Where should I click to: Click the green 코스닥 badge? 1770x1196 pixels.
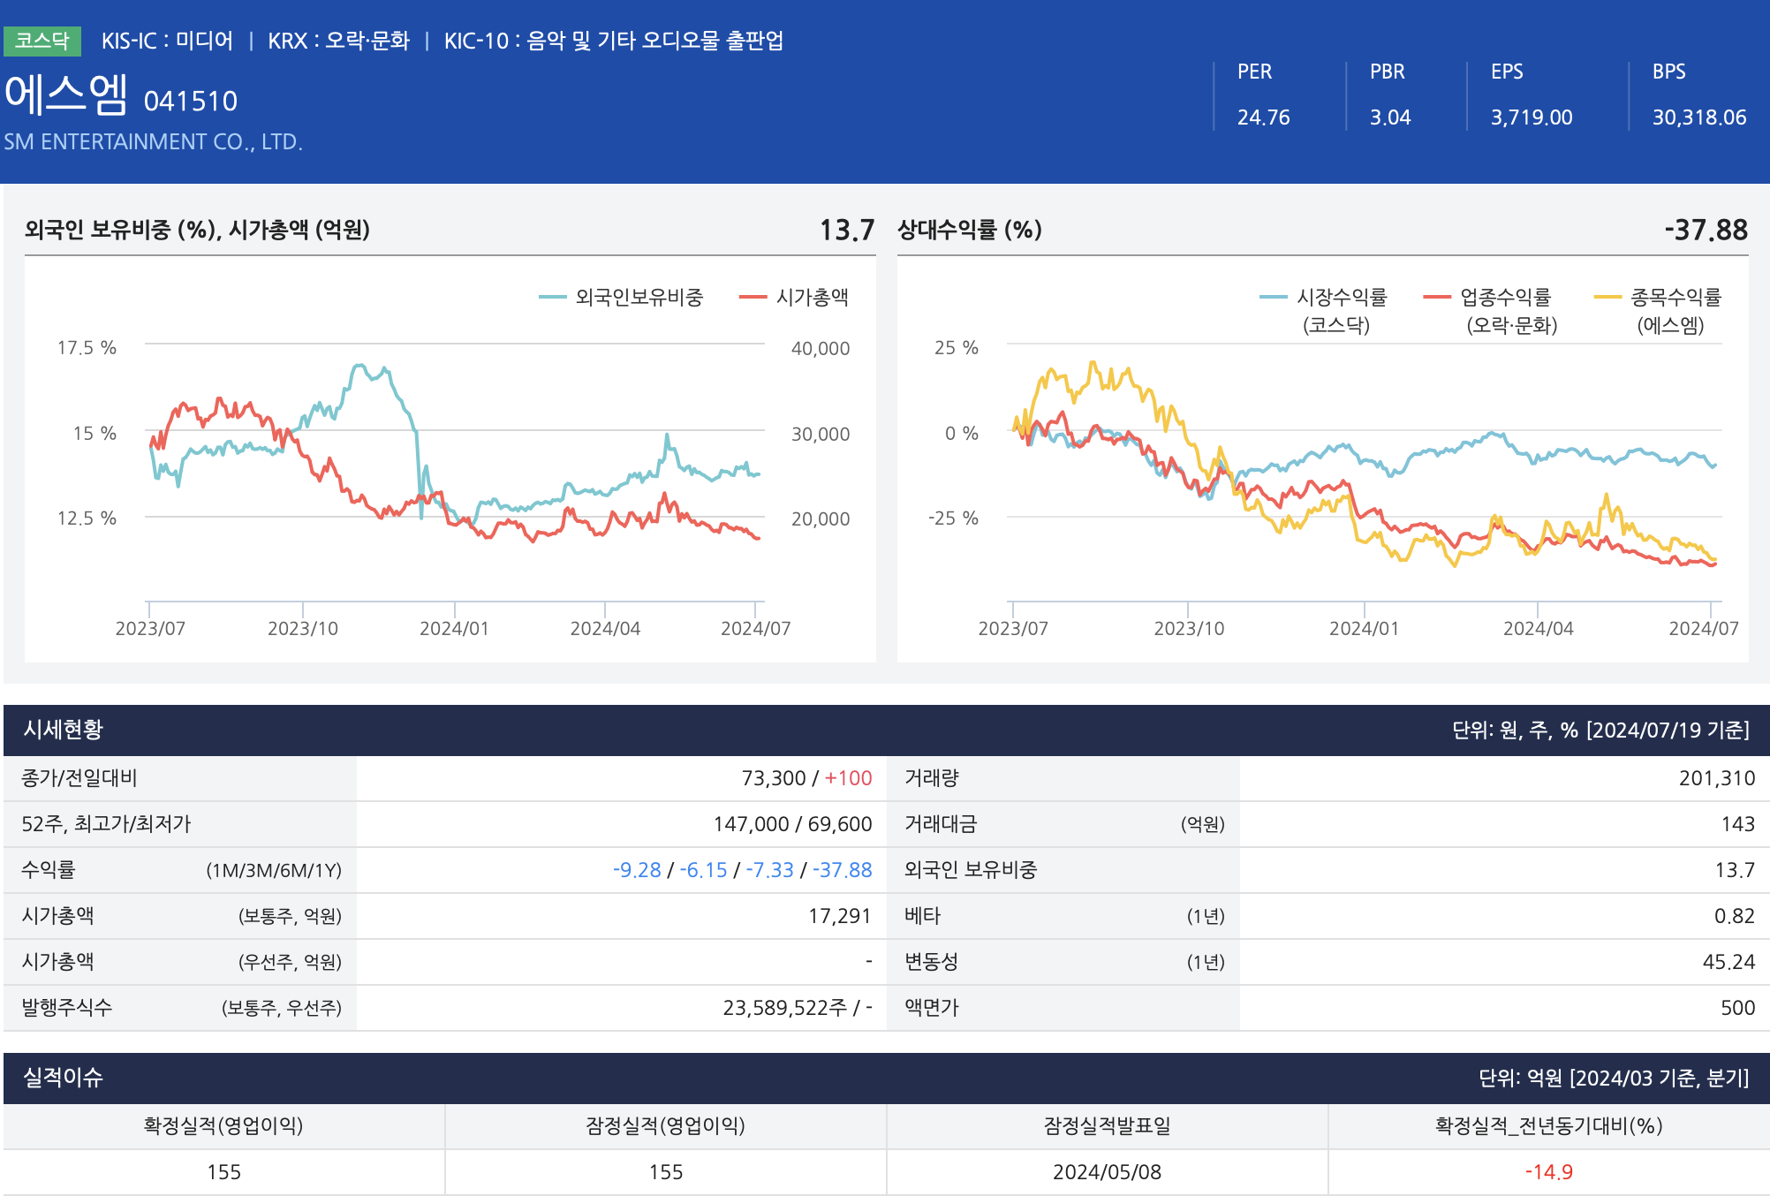pyautogui.click(x=42, y=41)
